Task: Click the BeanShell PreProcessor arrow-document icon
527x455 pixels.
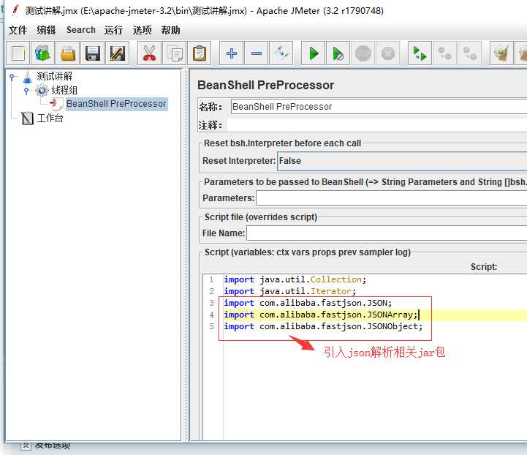Action: point(56,104)
